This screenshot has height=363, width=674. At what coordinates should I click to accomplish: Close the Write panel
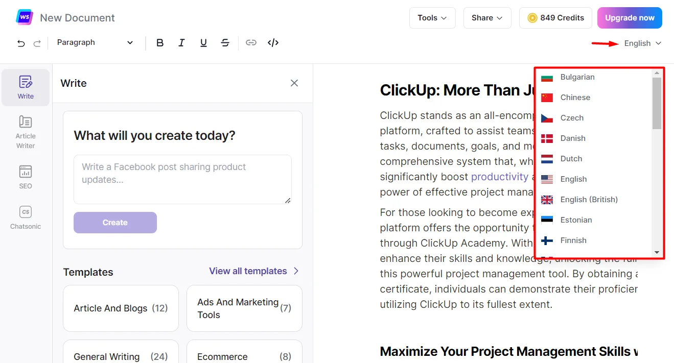[294, 83]
